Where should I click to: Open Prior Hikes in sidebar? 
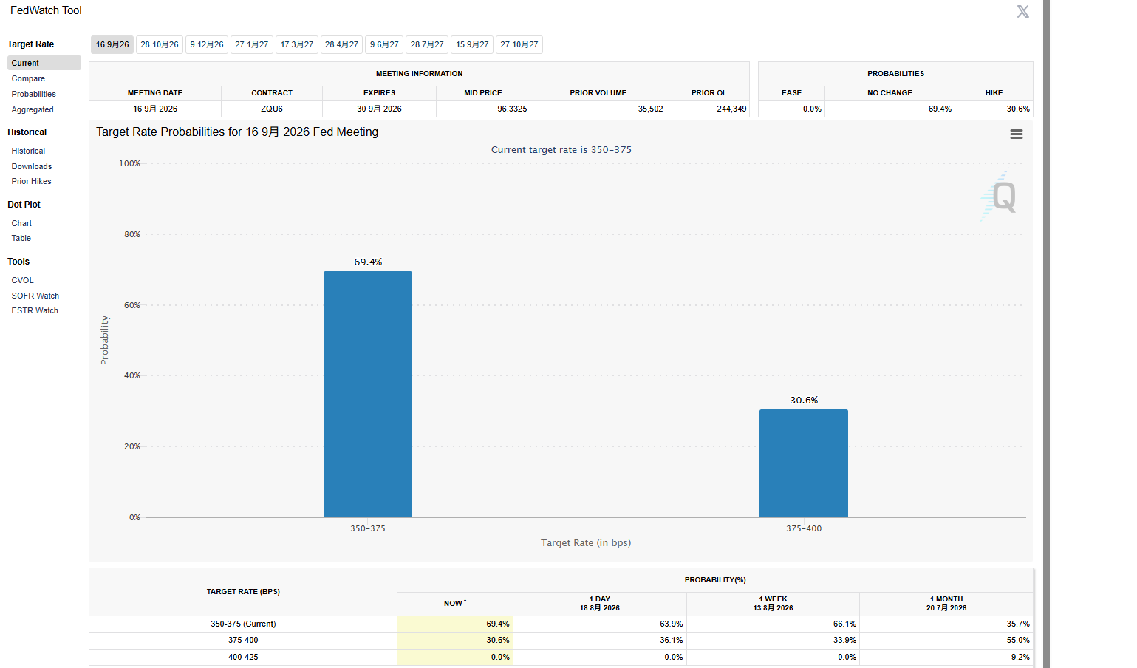click(x=32, y=181)
